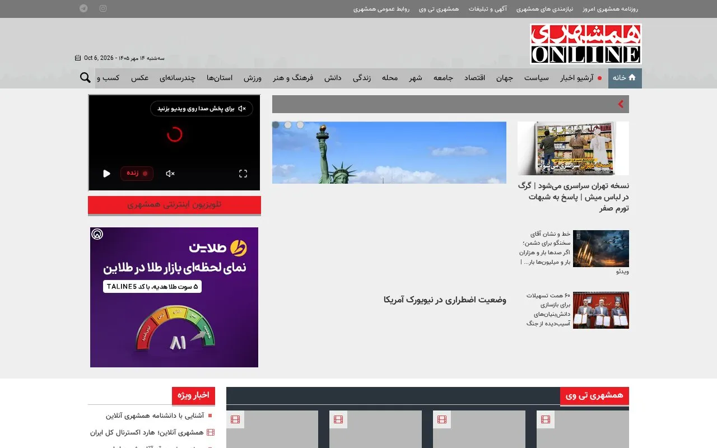
Task: Click the search magnifier icon
Action: (x=85, y=78)
